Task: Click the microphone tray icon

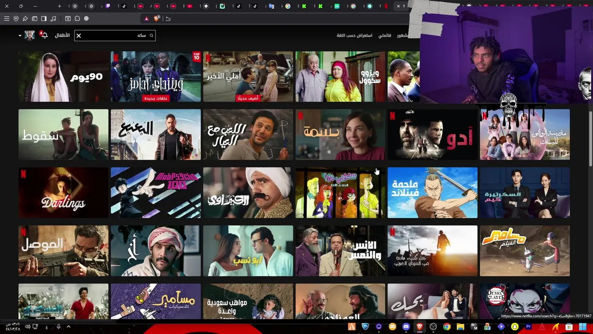Action: click(58, 327)
